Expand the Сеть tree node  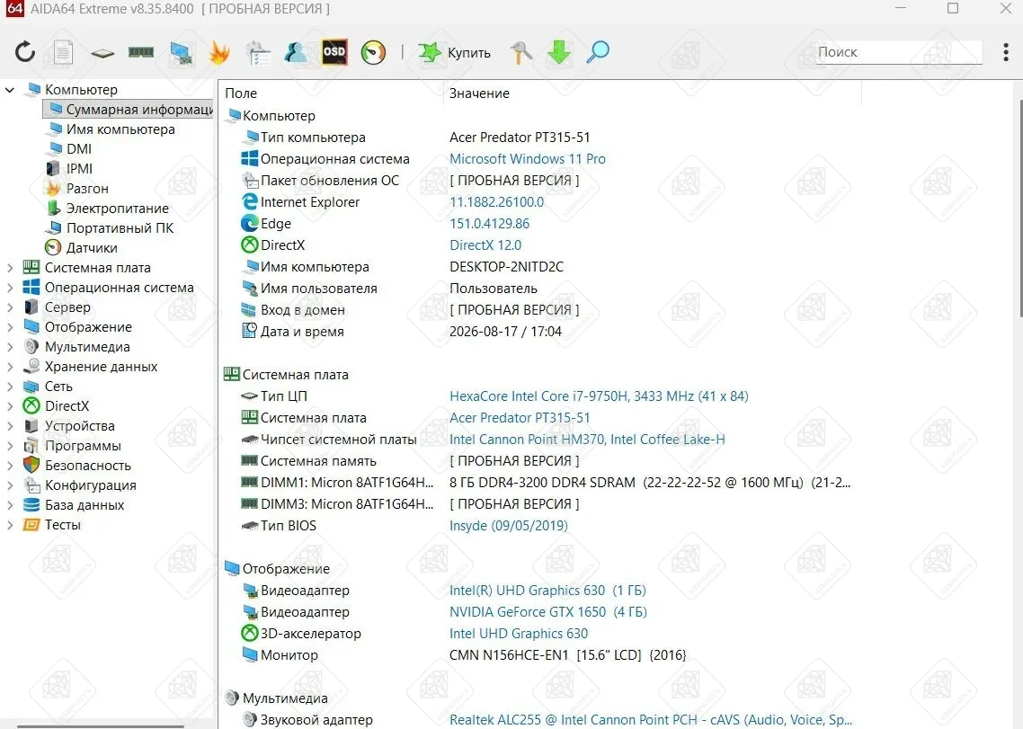click(10, 387)
